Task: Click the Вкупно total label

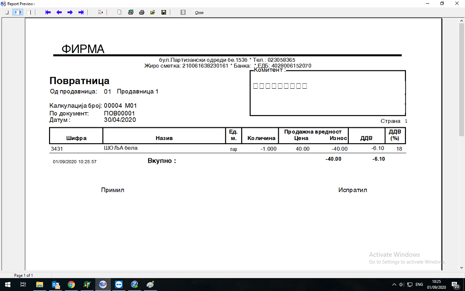Action: click(x=162, y=161)
